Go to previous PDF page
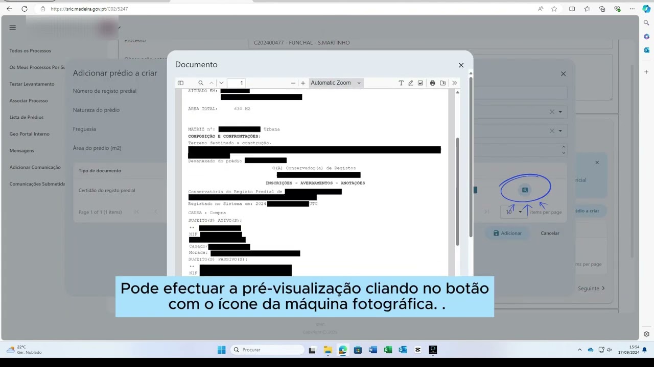654x367 pixels. click(212, 83)
